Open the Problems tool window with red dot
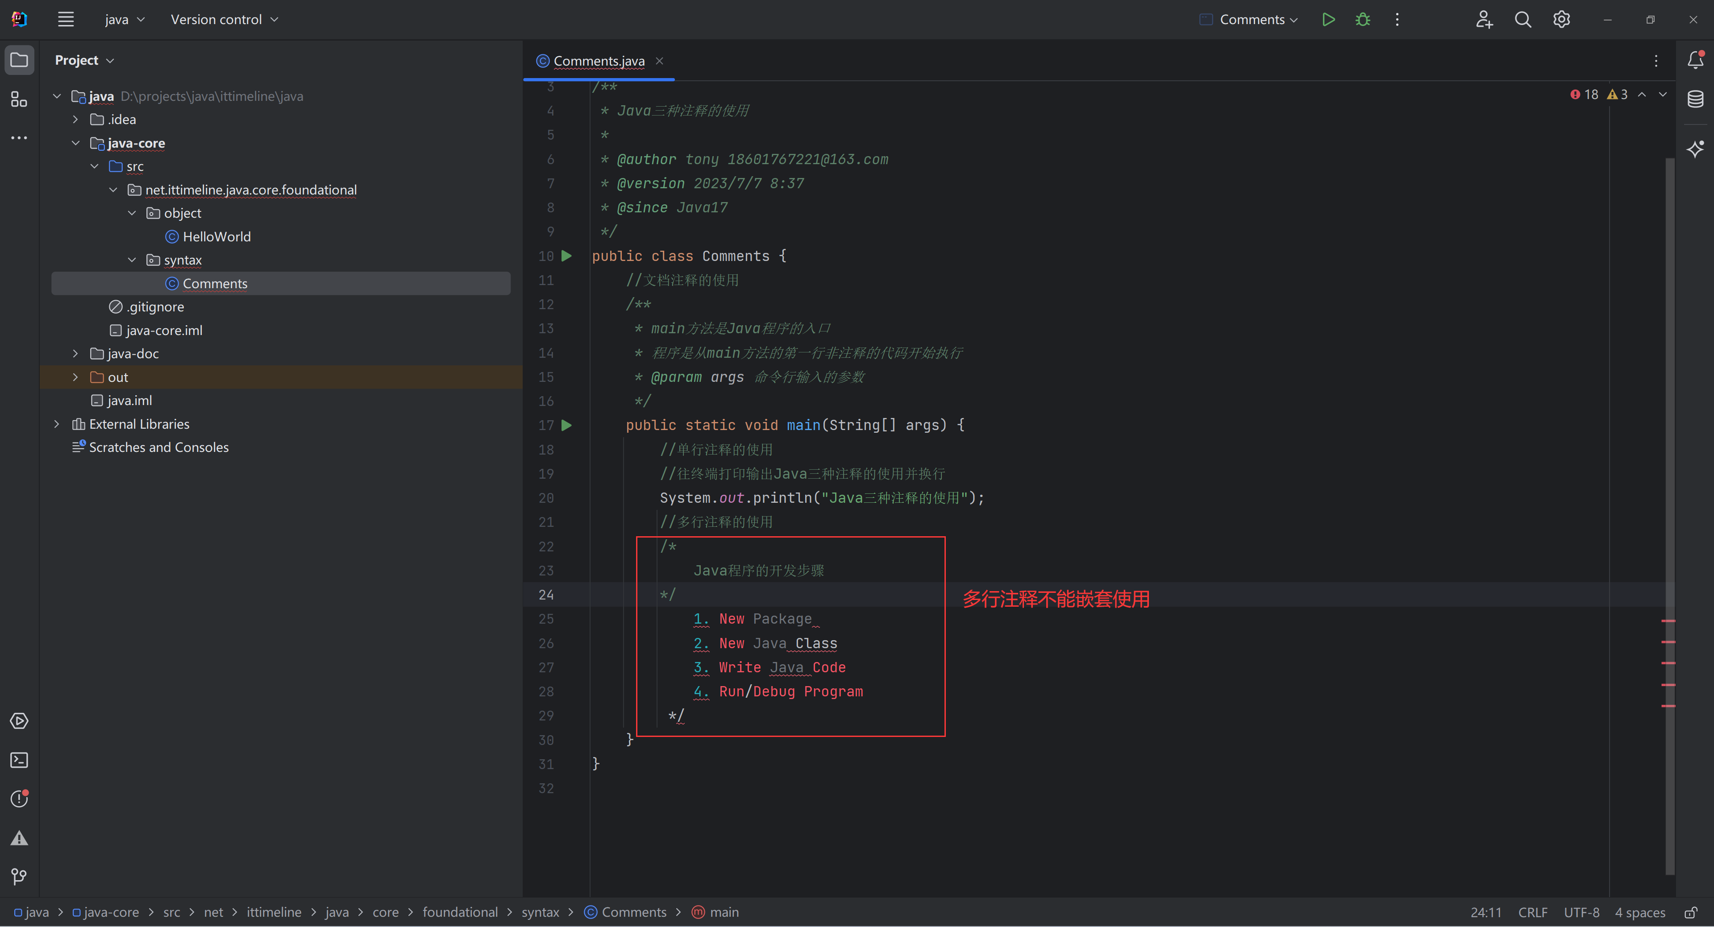 [x=19, y=798]
